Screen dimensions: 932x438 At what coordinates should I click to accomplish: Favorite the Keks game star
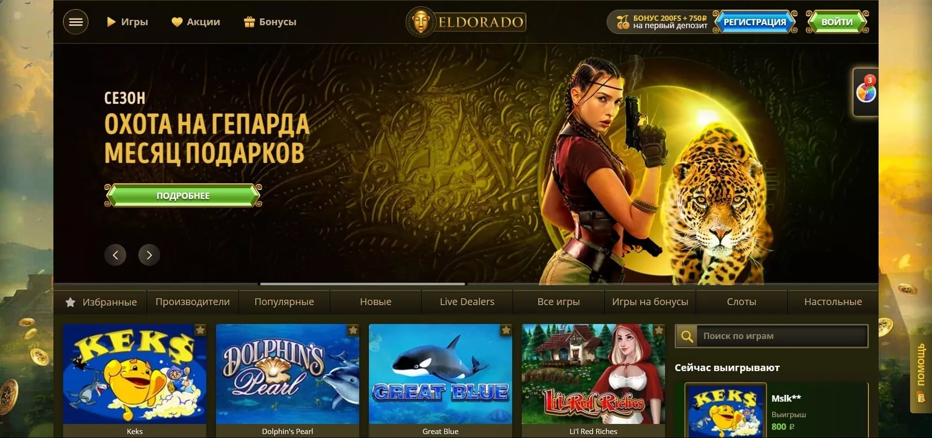pyautogui.click(x=200, y=330)
